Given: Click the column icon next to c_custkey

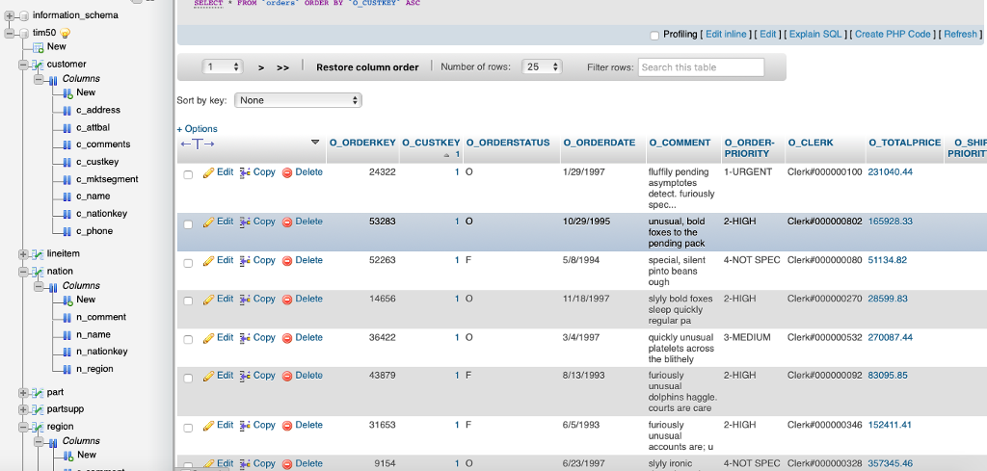Looking at the screenshot, I should coord(67,162).
